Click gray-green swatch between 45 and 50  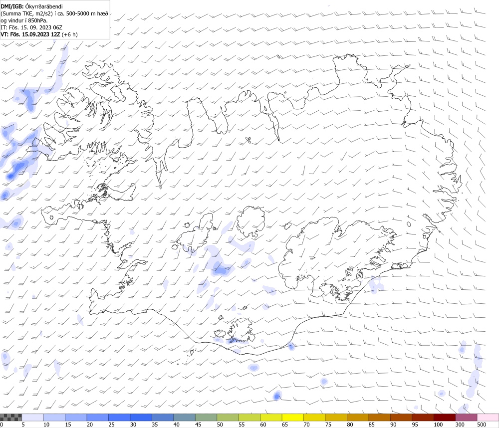coord(206,418)
